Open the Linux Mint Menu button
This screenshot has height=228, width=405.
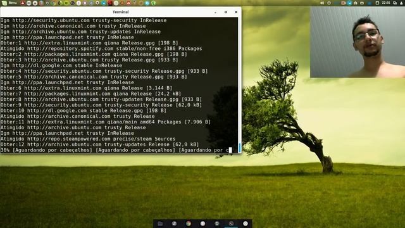(x=9, y=3)
